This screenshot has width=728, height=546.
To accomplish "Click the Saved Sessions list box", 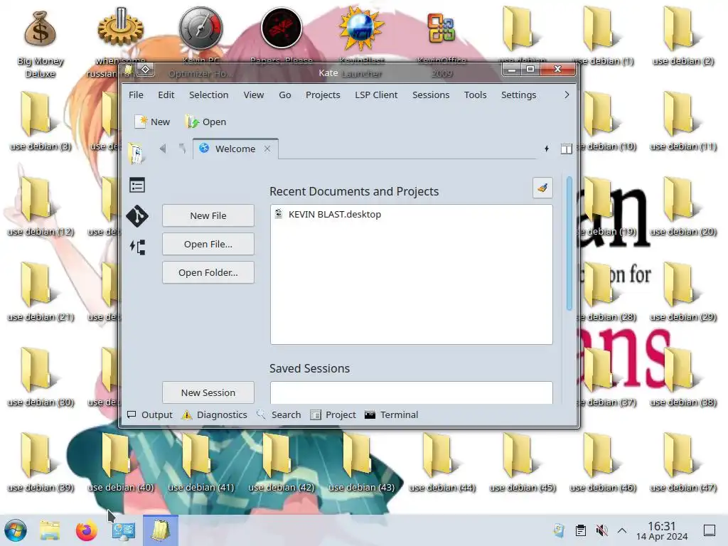I will (412, 392).
